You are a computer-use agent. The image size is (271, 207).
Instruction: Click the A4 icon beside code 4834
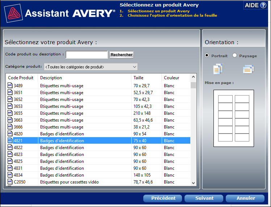tap(10, 175)
